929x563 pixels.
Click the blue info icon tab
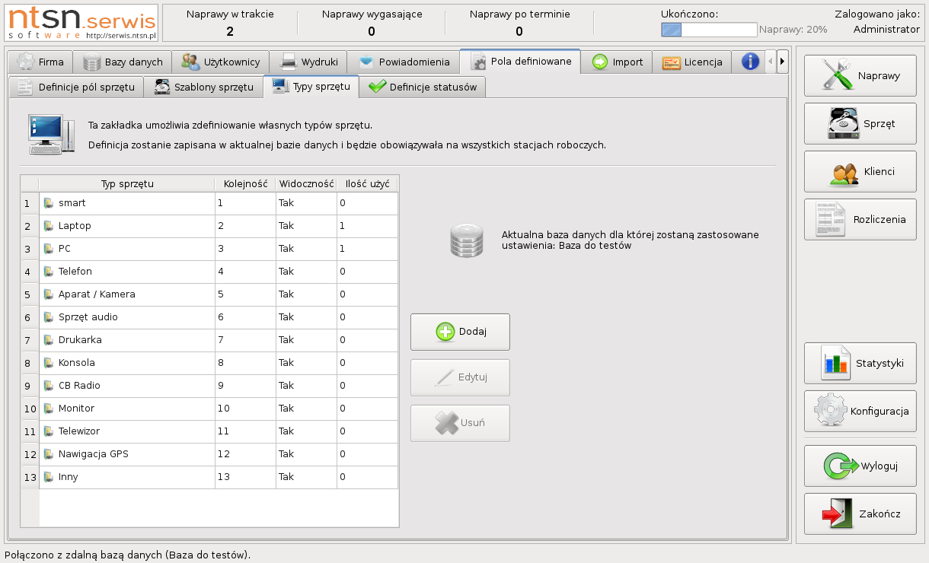pyautogui.click(x=750, y=62)
